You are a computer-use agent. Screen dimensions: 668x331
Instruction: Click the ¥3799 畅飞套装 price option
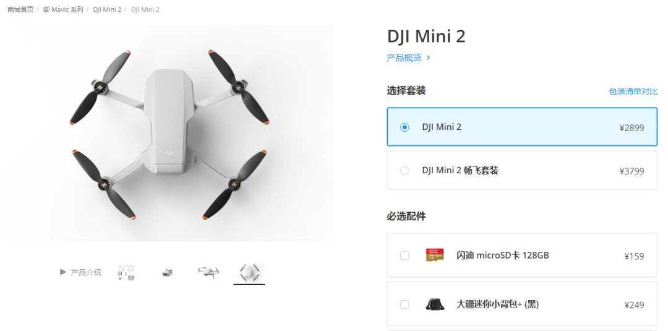[x=522, y=170]
